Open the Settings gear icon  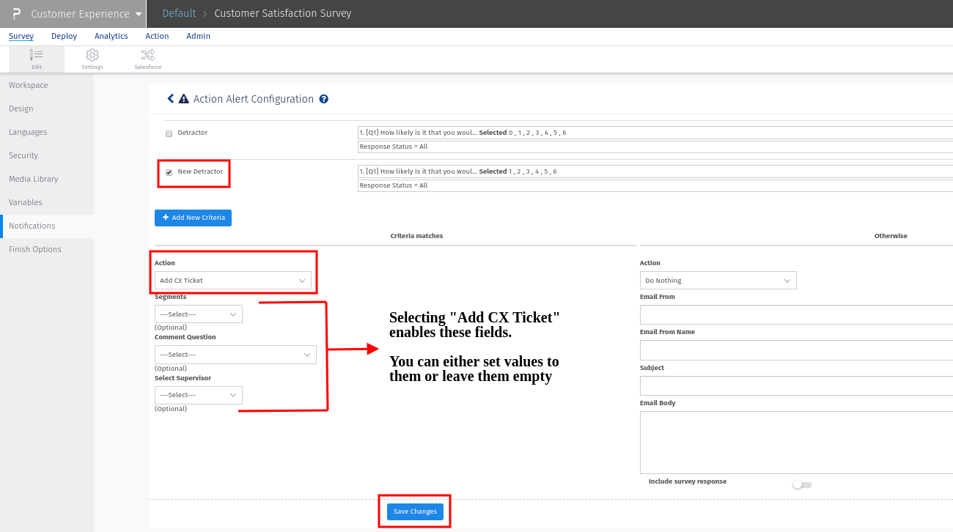point(92,55)
